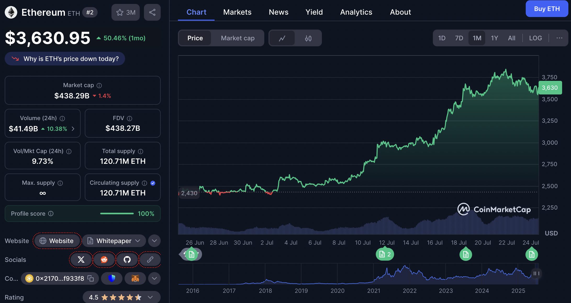
Task: Open the chain link social icon
Action: 150,260
